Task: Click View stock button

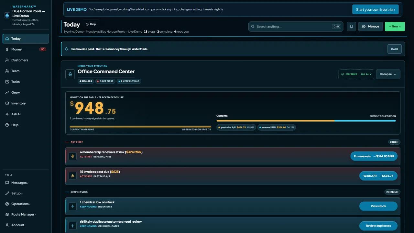Action: pyautogui.click(x=378, y=206)
